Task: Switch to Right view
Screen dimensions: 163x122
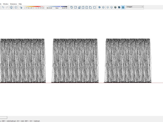Action: pyautogui.click(x=83, y=7)
